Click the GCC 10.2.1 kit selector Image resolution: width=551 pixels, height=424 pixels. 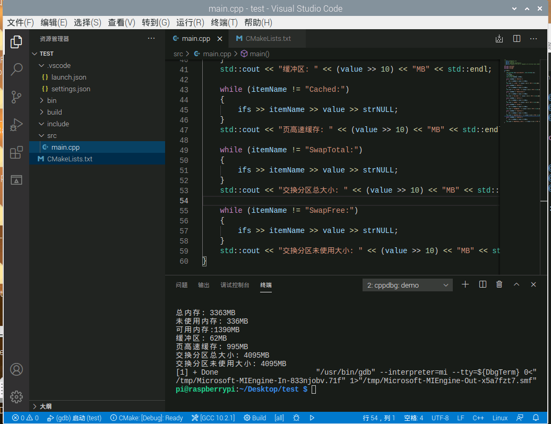pyautogui.click(x=213, y=418)
